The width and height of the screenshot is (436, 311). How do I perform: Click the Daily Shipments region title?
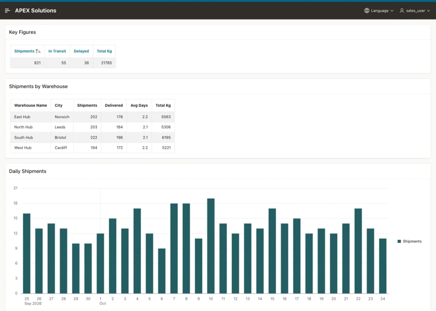(x=28, y=171)
